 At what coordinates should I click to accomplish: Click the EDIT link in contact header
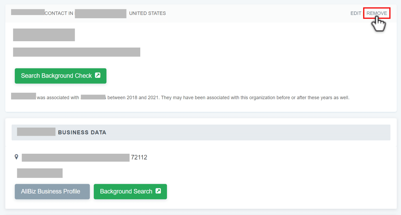(356, 13)
